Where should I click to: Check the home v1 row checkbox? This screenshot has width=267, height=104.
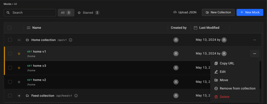click(10, 54)
